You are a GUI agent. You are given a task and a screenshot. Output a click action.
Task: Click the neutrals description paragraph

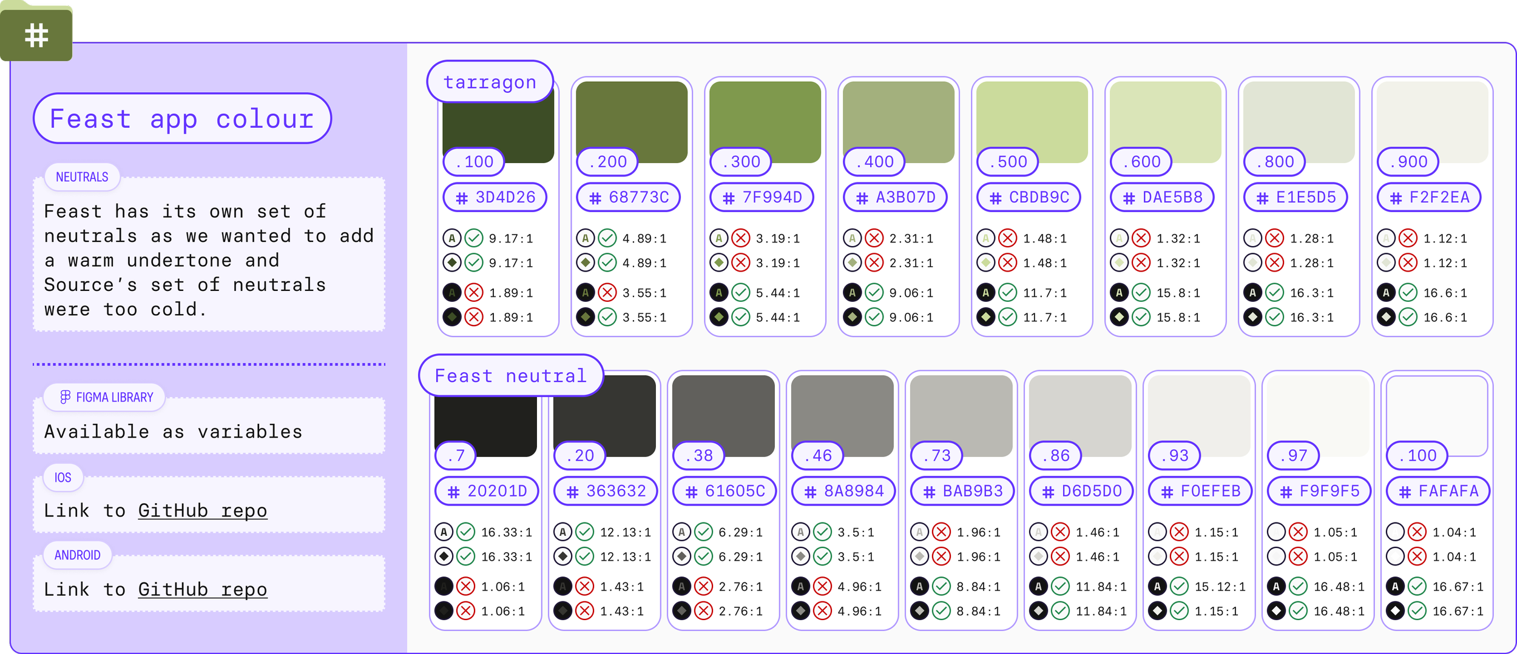tap(209, 260)
